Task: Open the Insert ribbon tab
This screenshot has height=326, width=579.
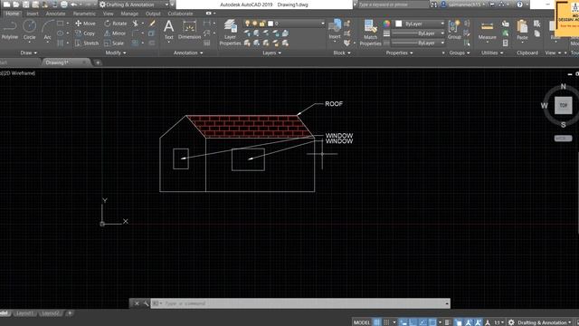Action: pyautogui.click(x=33, y=14)
